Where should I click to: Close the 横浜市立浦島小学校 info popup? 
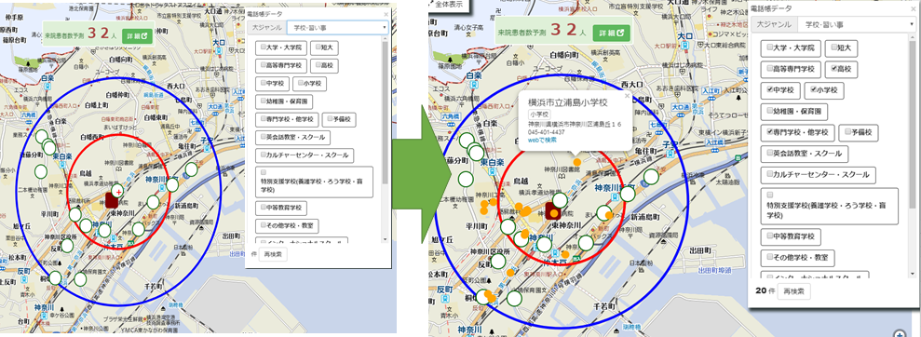point(627,95)
